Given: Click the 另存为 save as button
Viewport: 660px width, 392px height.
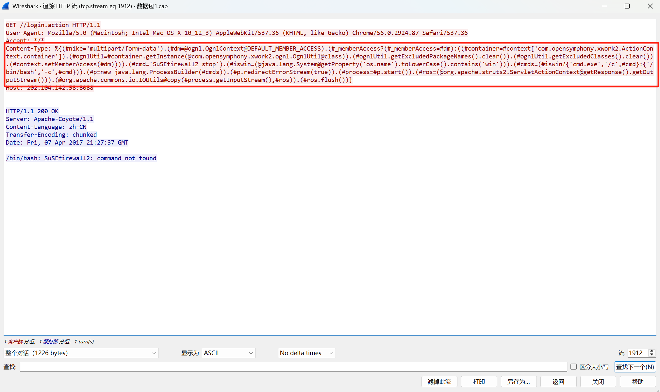Looking at the screenshot, I should click(519, 382).
